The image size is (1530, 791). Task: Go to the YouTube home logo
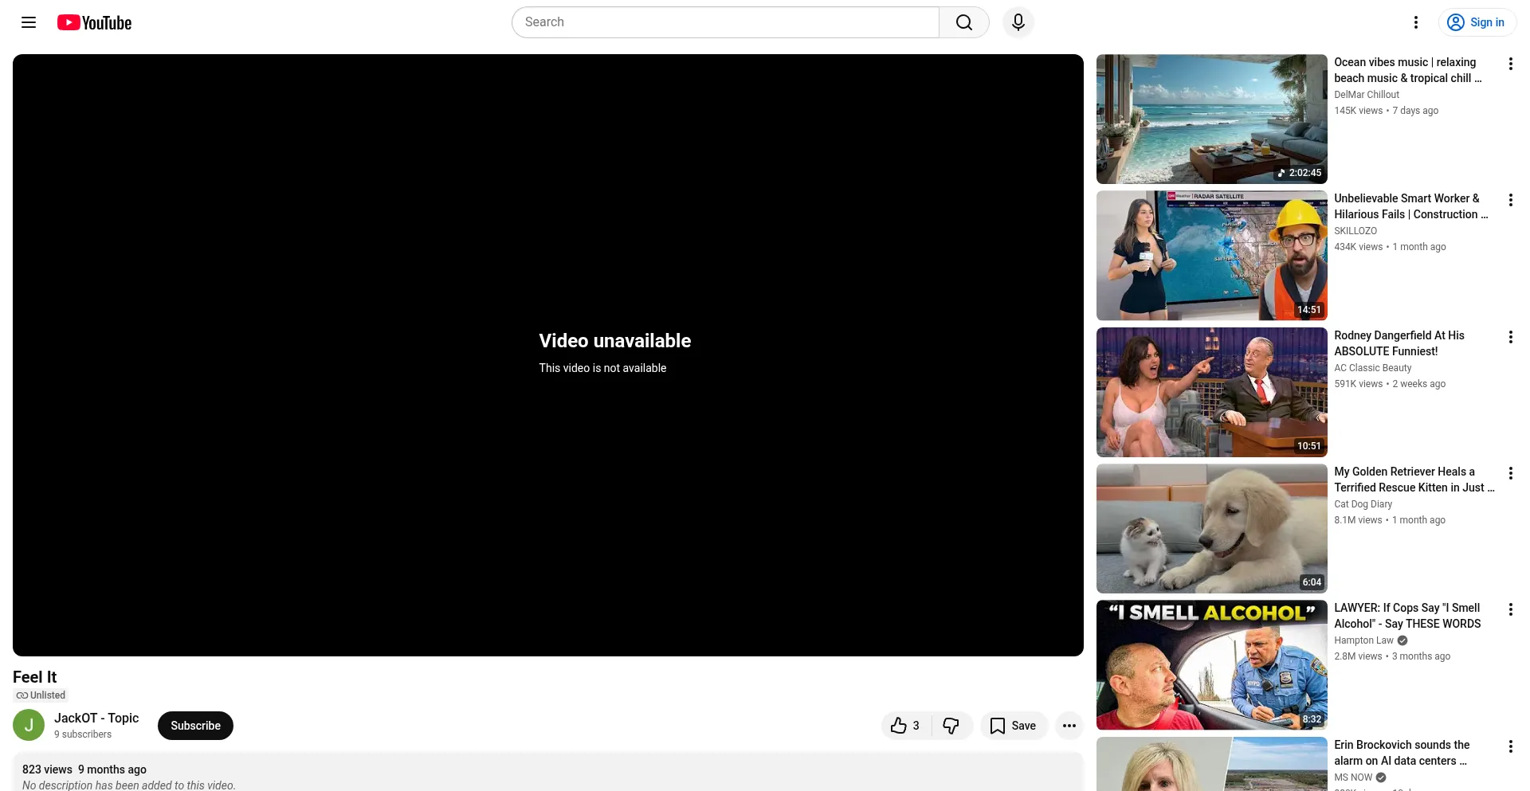click(94, 22)
